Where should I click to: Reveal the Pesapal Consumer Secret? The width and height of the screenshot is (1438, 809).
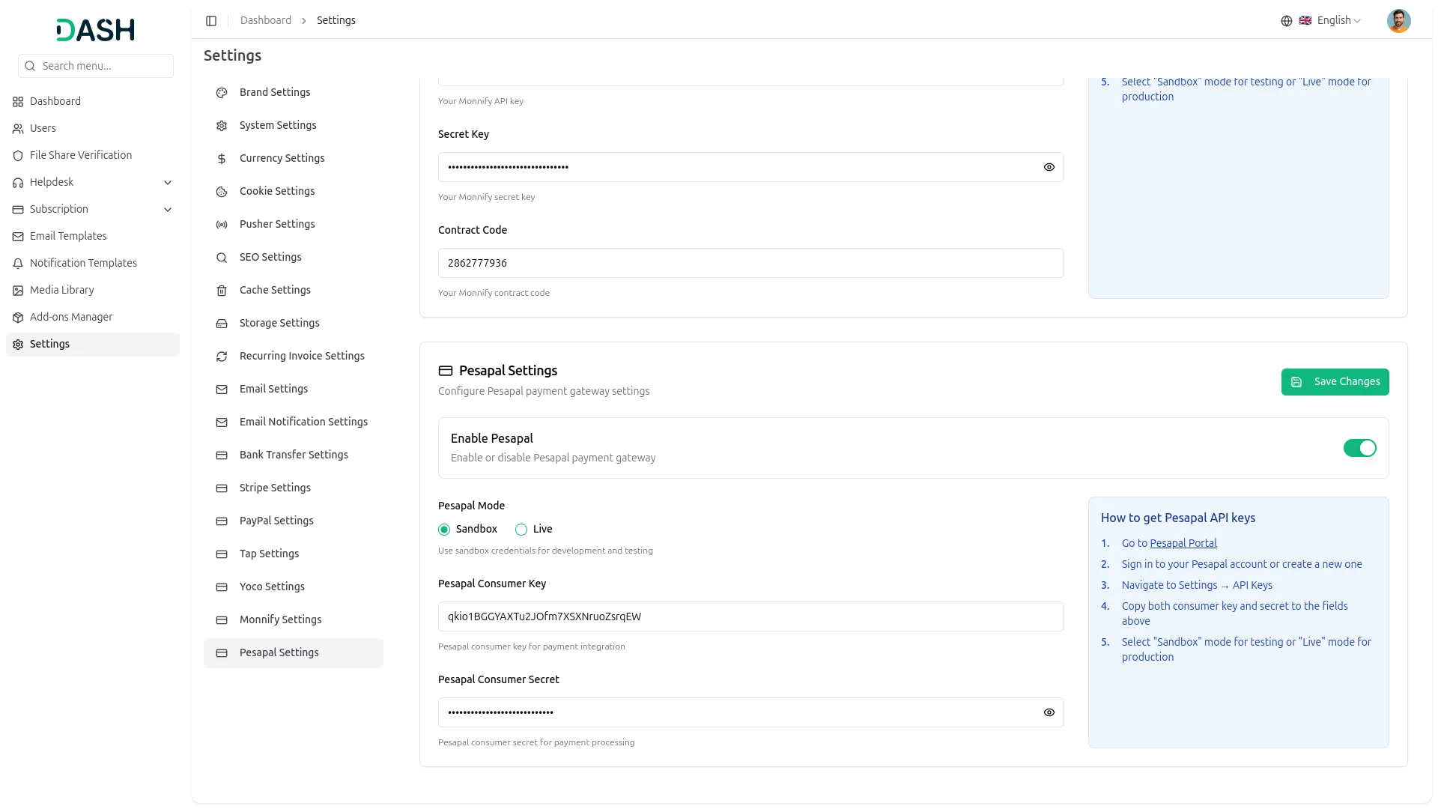point(1049,712)
